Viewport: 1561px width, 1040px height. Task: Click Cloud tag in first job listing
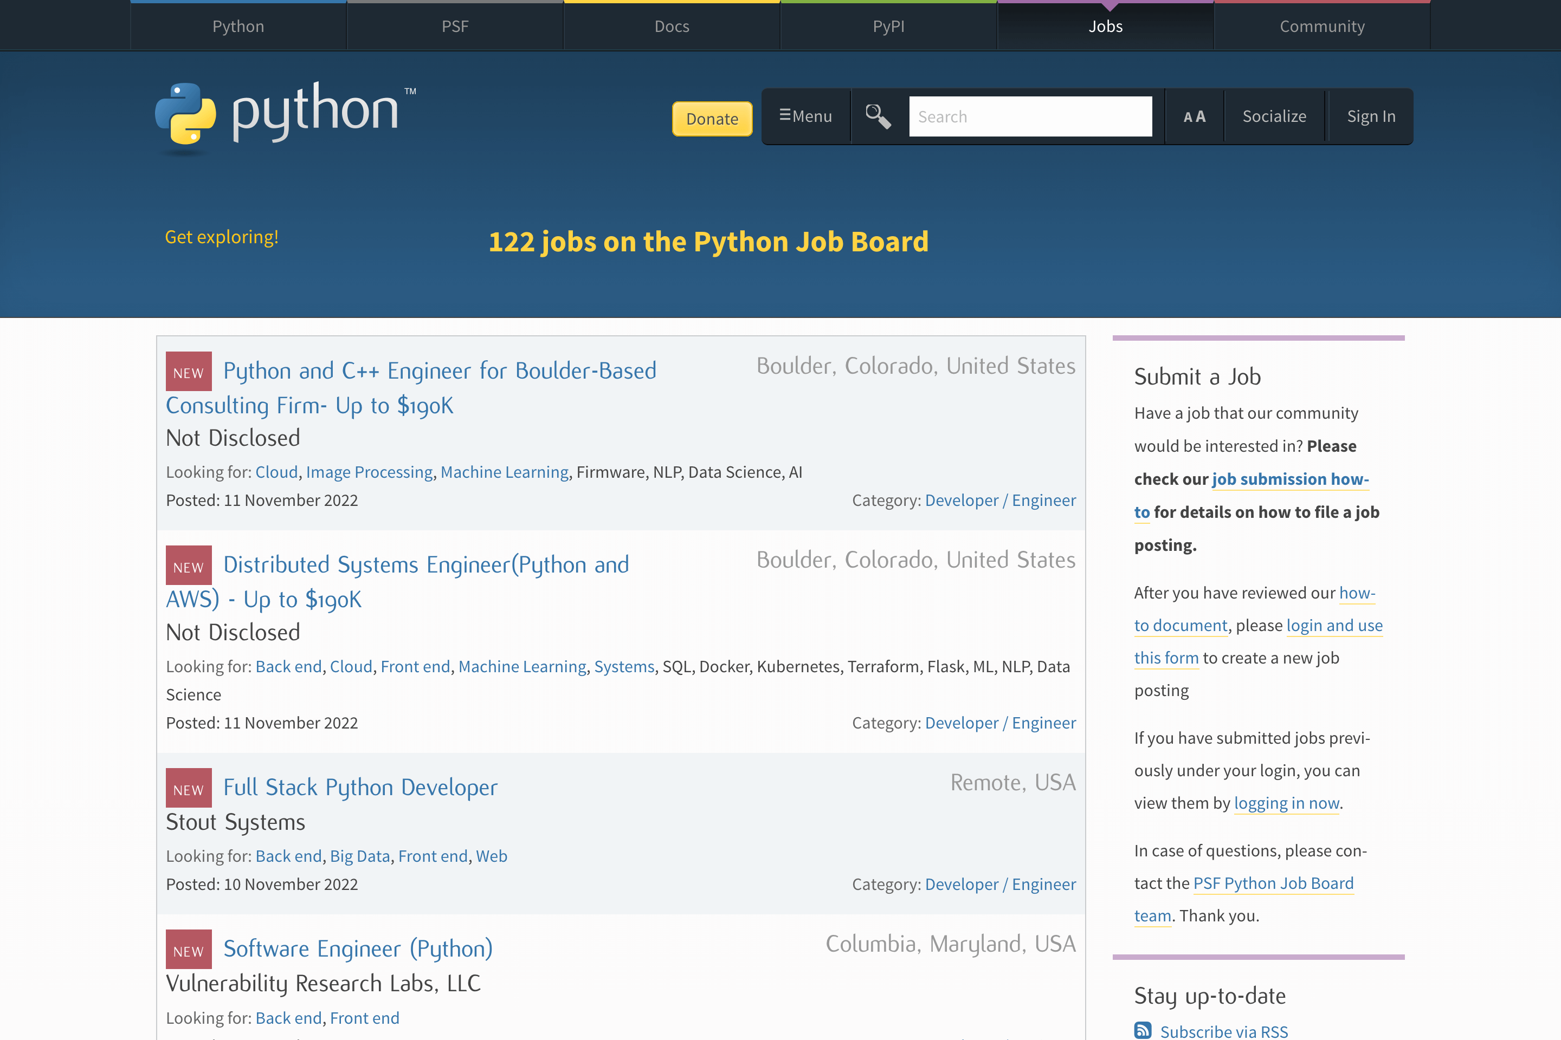pyautogui.click(x=277, y=472)
